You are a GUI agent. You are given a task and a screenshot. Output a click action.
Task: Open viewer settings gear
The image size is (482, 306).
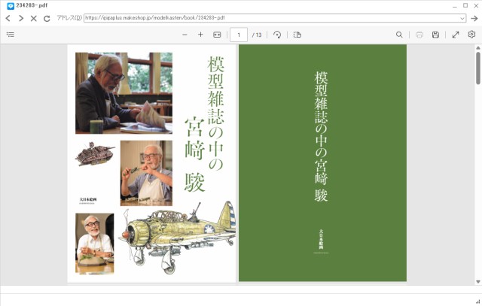click(471, 35)
